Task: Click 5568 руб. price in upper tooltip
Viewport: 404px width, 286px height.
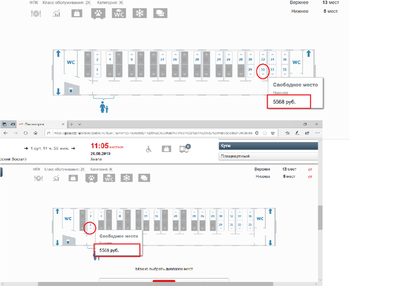Action: click(284, 102)
